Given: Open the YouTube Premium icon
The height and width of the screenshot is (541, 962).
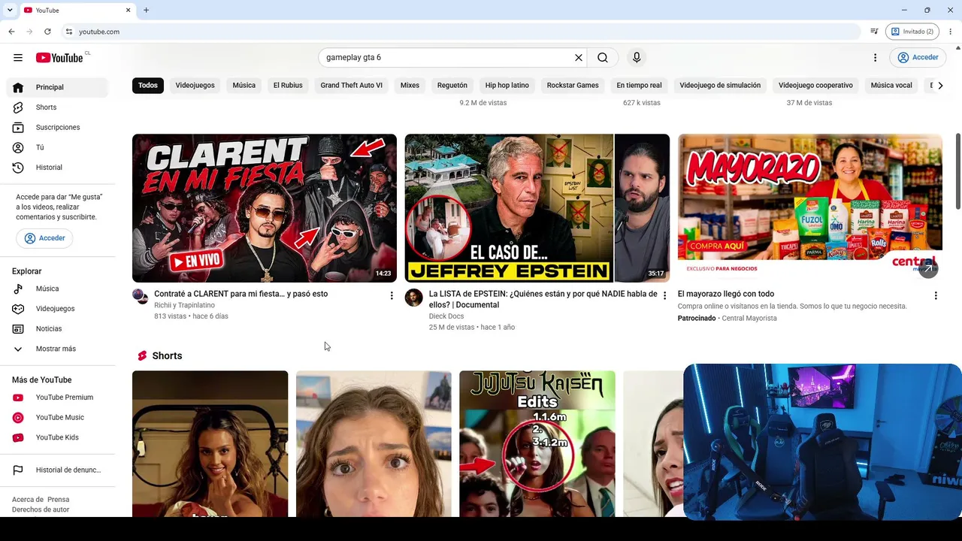Looking at the screenshot, I should 18,397.
